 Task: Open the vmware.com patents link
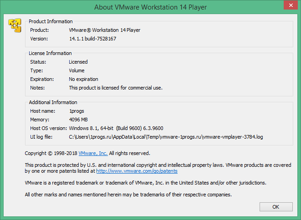[x=137, y=171]
